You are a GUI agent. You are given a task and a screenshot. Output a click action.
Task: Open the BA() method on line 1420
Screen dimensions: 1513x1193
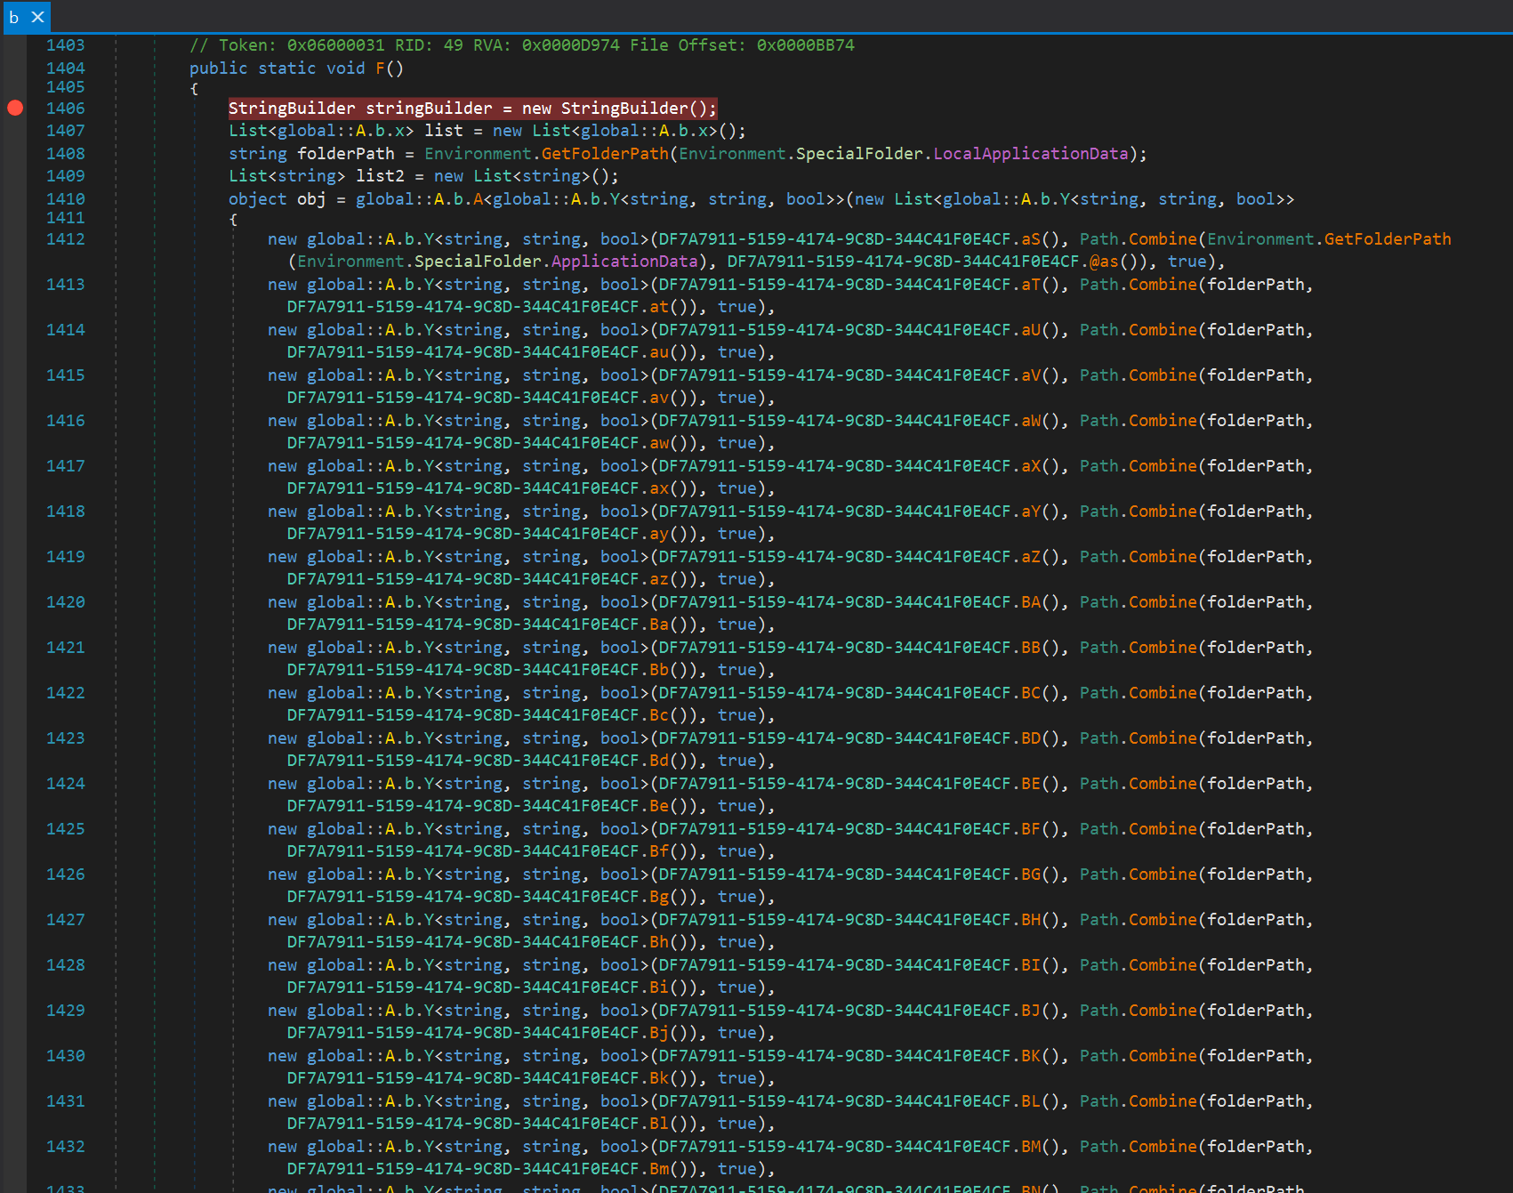tap(1030, 602)
